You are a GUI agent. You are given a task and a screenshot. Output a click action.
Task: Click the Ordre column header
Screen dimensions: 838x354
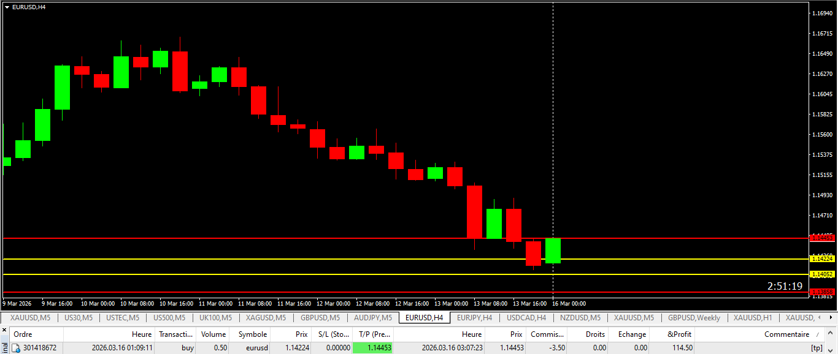click(x=23, y=334)
